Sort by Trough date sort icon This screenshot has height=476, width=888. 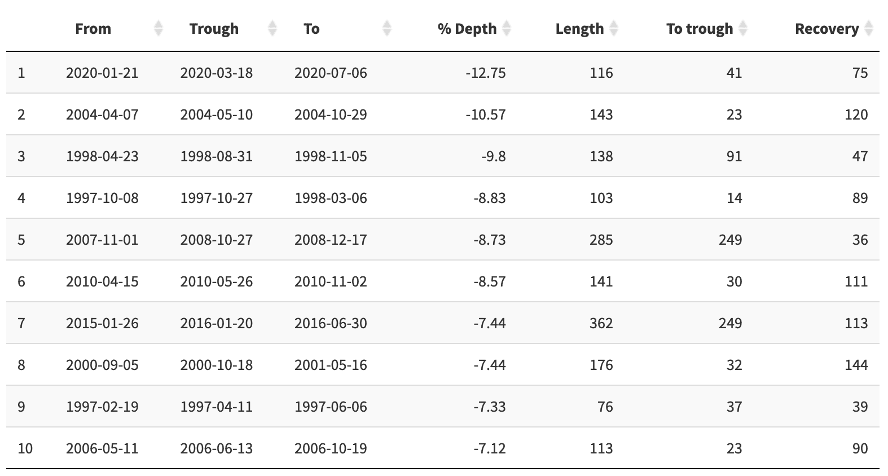pos(272,28)
